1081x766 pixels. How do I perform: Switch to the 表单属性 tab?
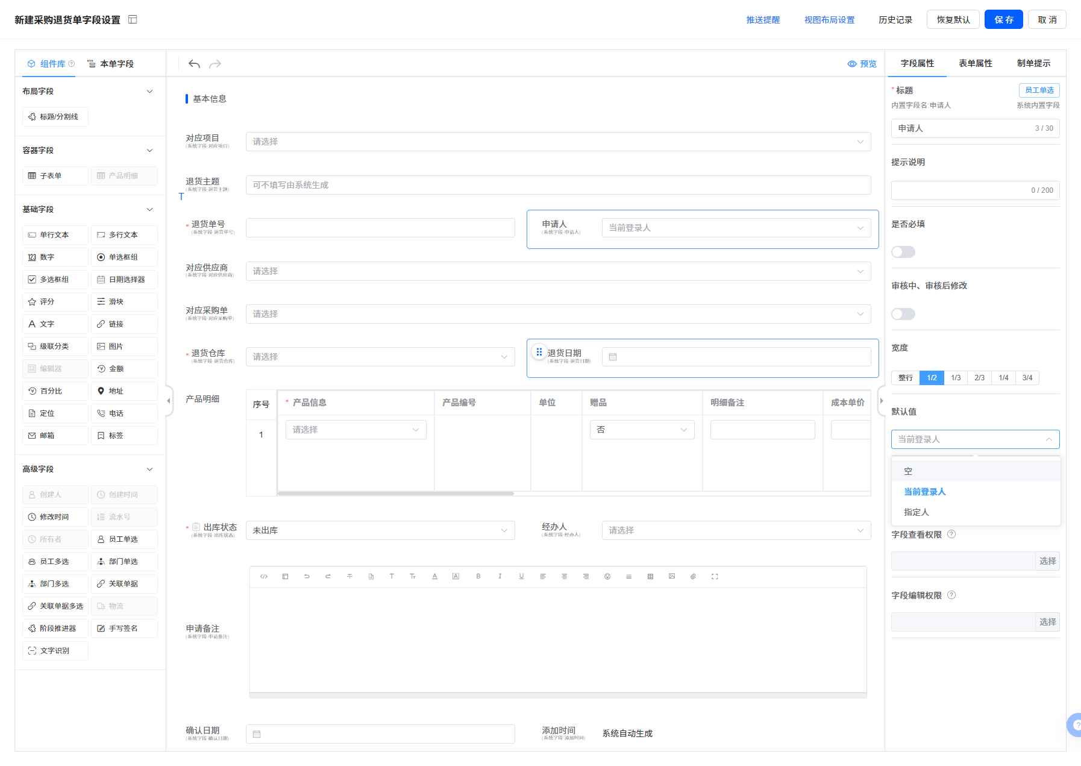pos(975,63)
